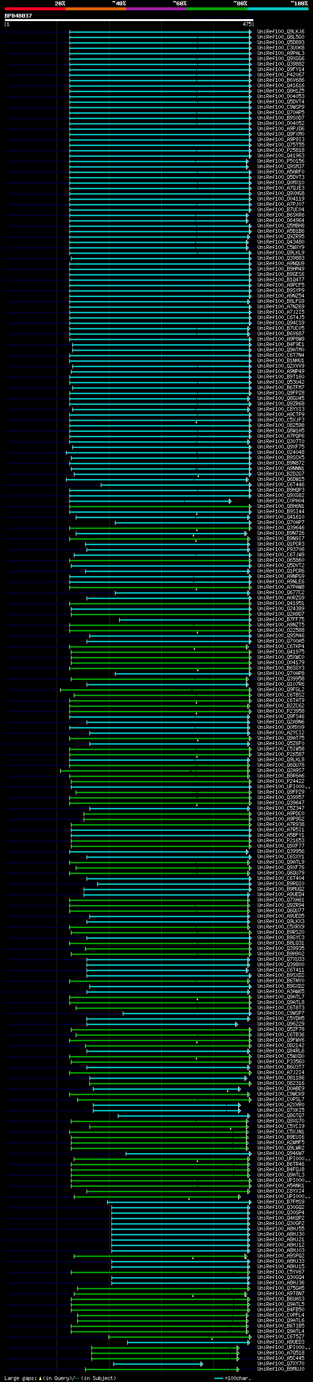Select the UniRef100_A2YCI2 entry
The image size is (313, 1382).
click(281, 732)
